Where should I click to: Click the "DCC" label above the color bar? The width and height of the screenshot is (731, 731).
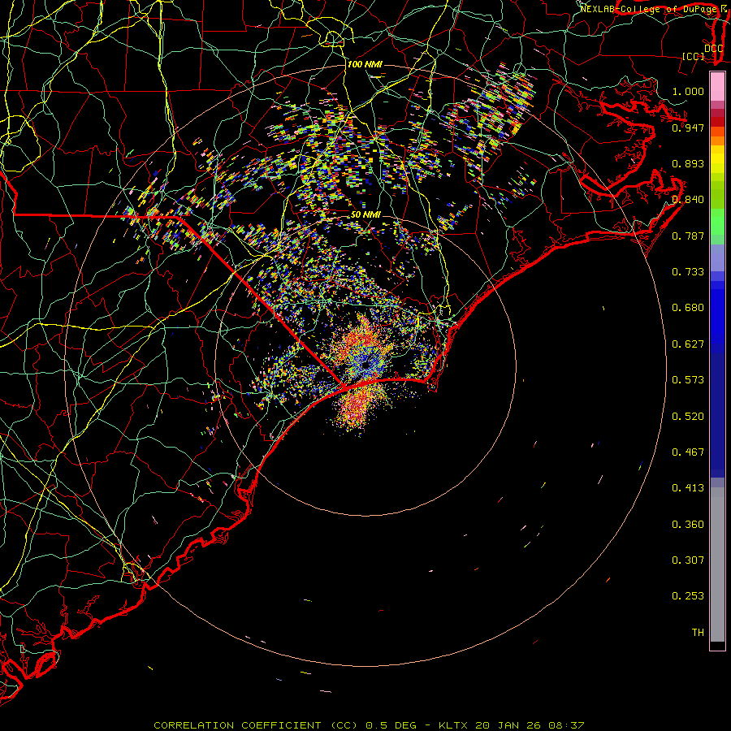(713, 49)
